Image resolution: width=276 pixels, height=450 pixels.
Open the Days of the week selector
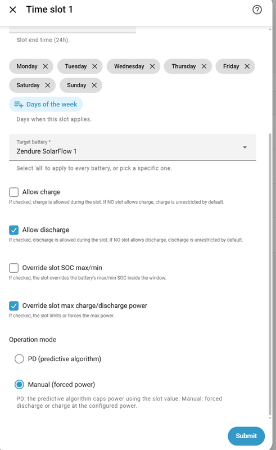point(46,104)
